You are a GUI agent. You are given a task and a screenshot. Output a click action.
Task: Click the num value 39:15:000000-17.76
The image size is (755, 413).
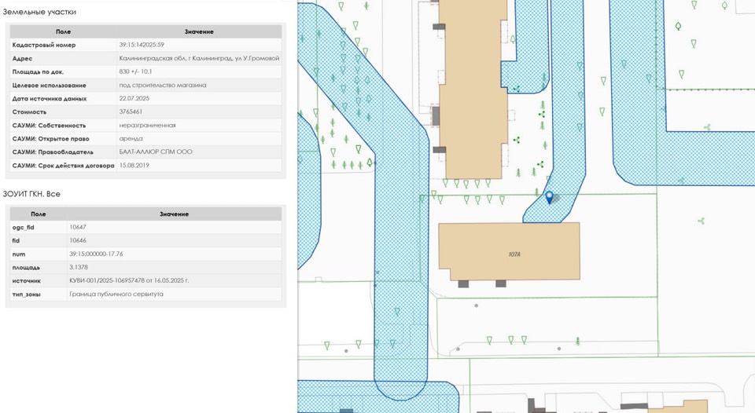[x=96, y=254]
